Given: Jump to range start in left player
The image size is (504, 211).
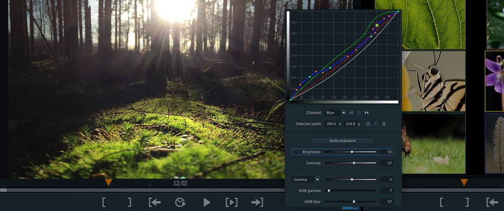Looking at the screenshot, I should (155, 202).
